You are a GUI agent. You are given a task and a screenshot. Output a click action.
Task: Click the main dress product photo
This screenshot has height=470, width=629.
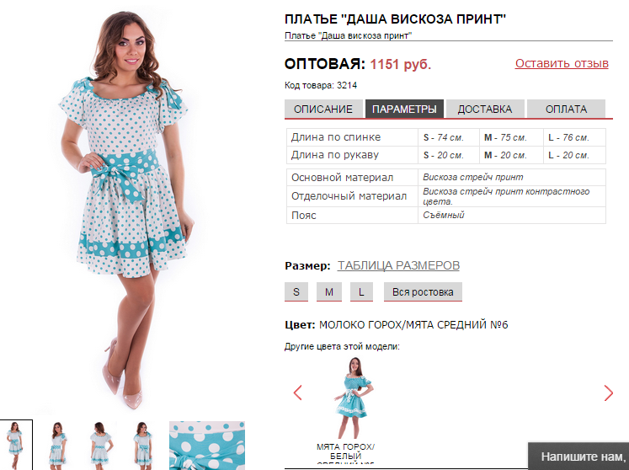pos(125,209)
